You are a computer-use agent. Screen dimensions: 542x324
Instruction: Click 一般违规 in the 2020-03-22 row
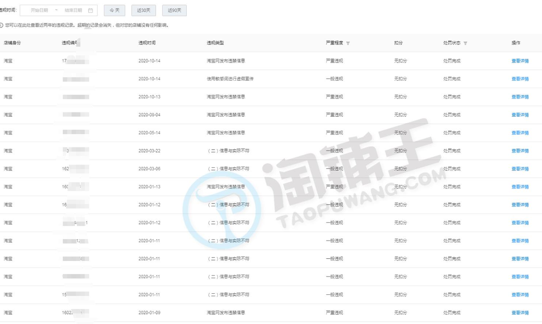pyautogui.click(x=334, y=151)
